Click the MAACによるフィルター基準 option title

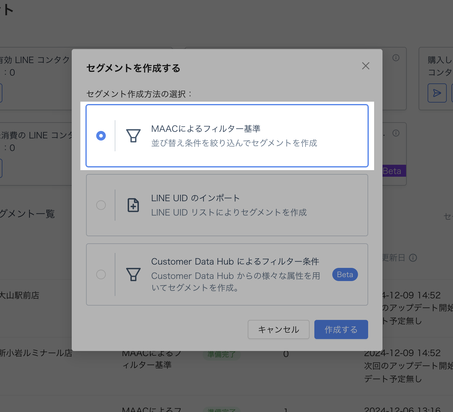click(206, 129)
